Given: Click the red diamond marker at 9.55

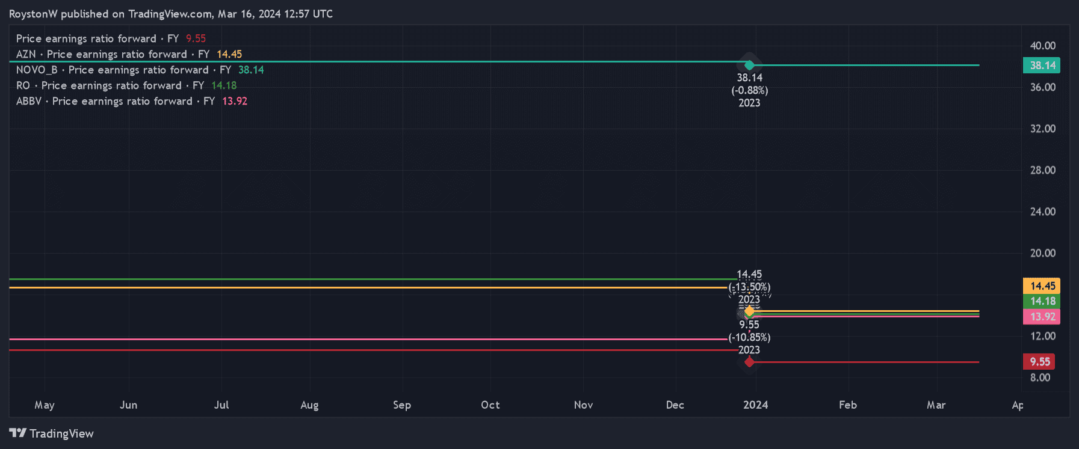Looking at the screenshot, I should (x=749, y=362).
